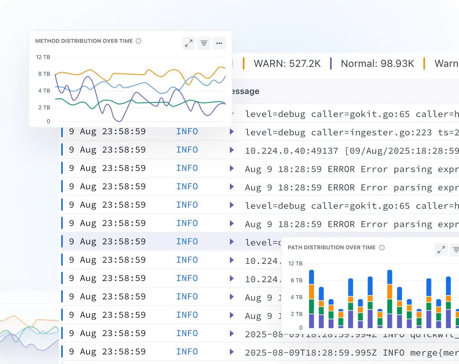Click the Message column header
The width and height of the screenshot is (459, 364).
(244, 91)
